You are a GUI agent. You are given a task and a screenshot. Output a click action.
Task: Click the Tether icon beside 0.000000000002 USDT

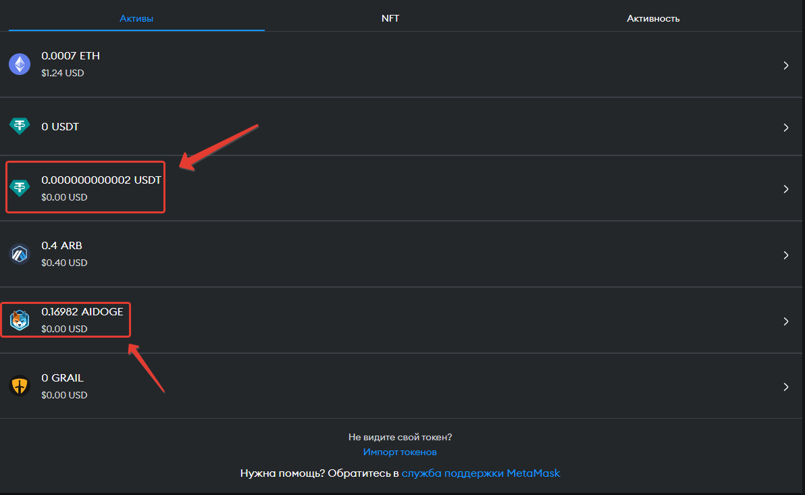20,188
